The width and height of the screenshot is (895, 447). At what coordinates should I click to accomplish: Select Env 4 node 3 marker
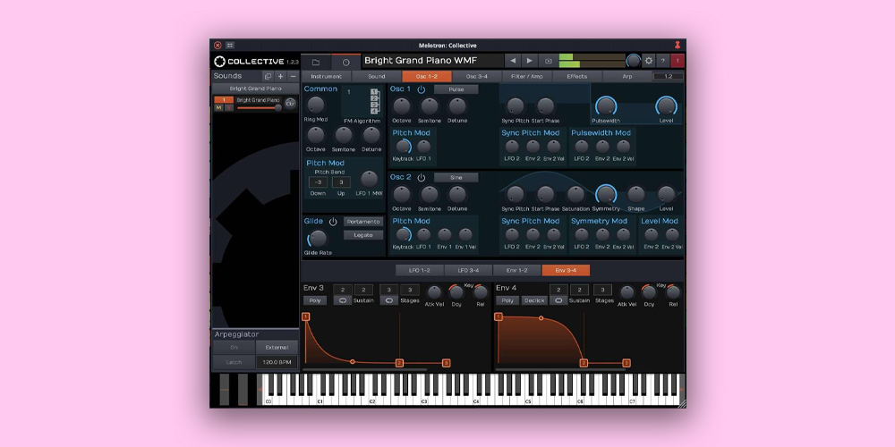(626, 363)
